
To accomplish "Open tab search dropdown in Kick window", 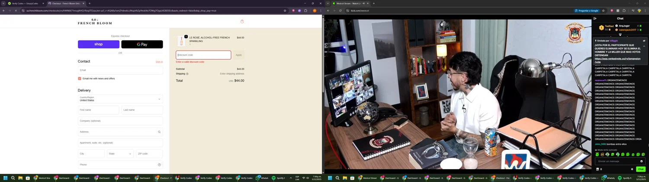I will [328, 3].
